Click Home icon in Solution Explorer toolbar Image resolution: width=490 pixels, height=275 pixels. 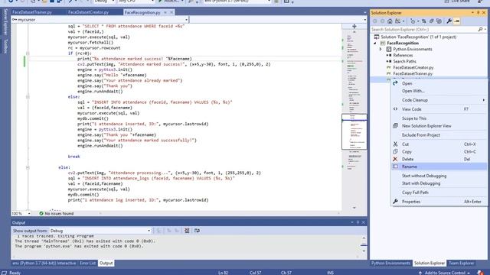coord(390,21)
